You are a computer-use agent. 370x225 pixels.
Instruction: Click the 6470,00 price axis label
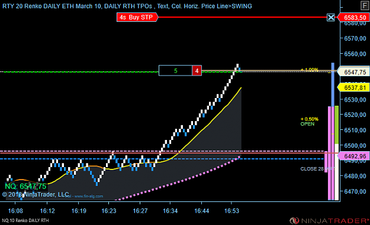355,191
